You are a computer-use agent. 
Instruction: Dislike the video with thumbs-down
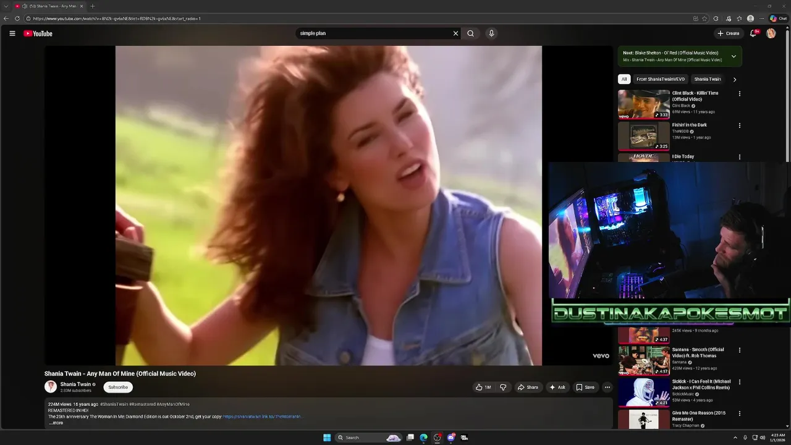pyautogui.click(x=503, y=388)
